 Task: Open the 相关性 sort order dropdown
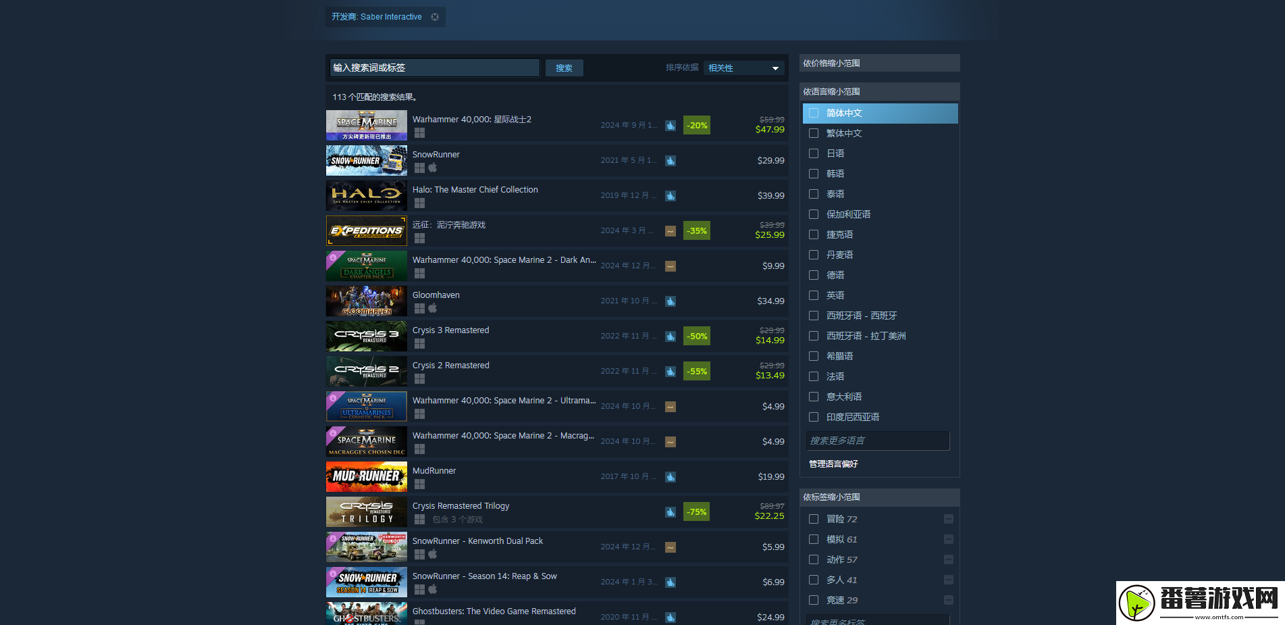[x=743, y=68]
